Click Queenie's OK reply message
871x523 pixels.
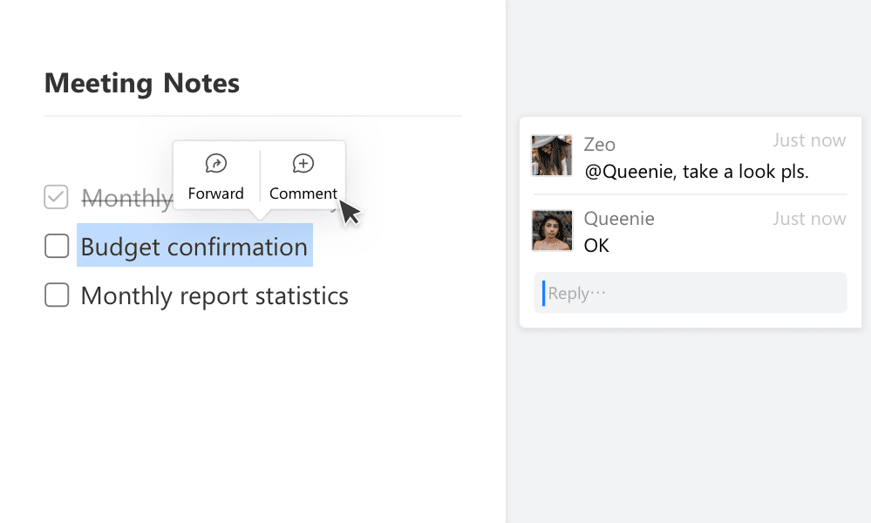(596, 246)
